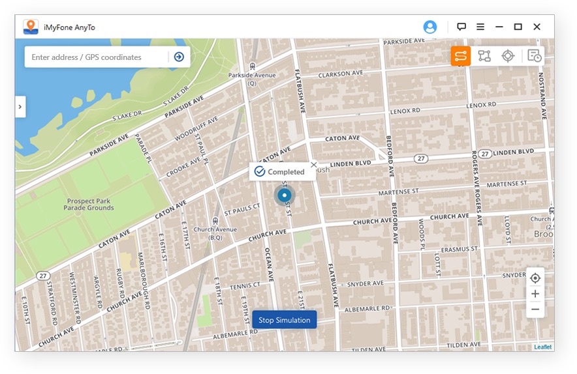Expand the left side panel chevron

[x=20, y=107]
